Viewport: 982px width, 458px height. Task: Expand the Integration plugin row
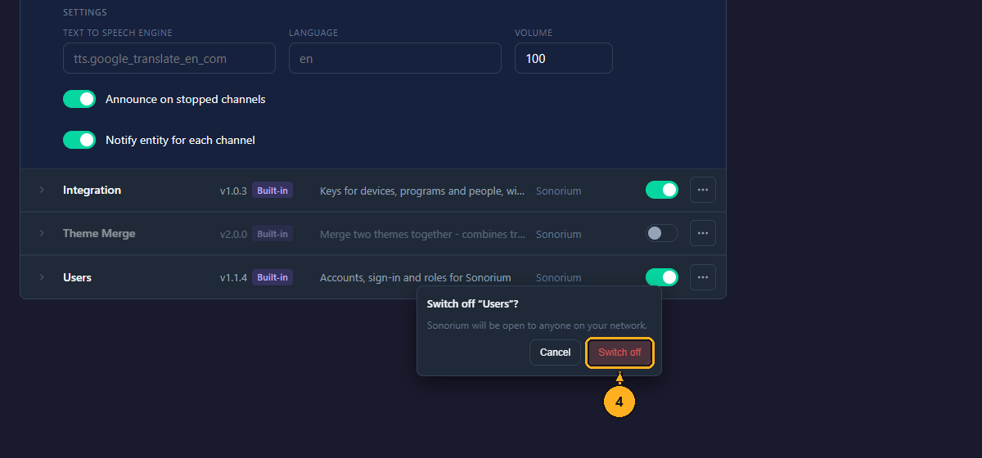pos(42,190)
